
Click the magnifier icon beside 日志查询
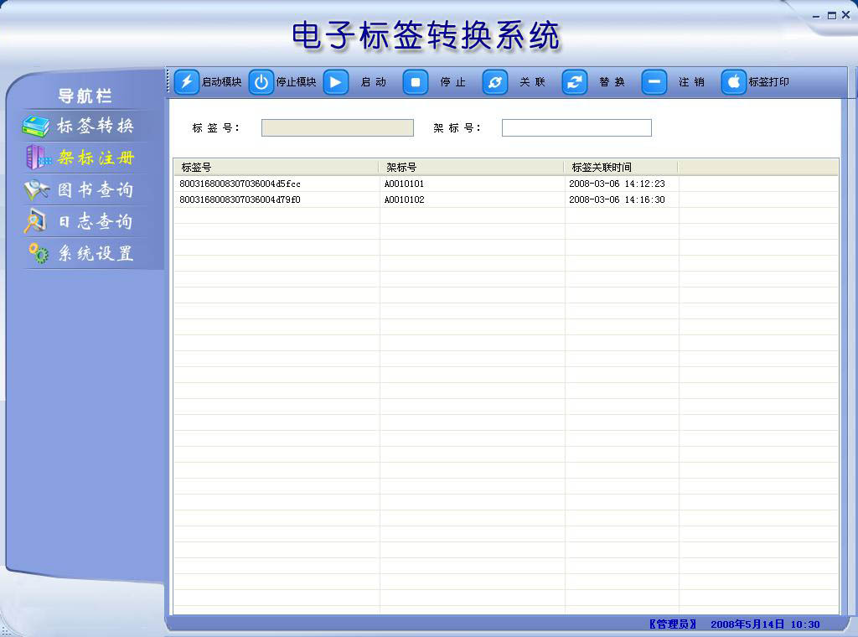click(35, 221)
